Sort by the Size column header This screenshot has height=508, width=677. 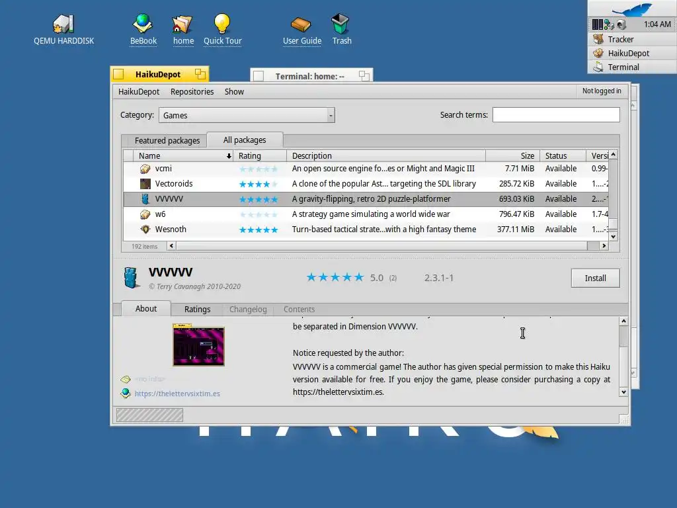click(x=512, y=156)
